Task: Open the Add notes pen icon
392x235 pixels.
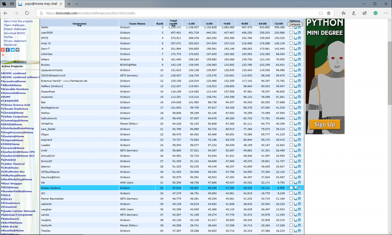Action: 354,13
